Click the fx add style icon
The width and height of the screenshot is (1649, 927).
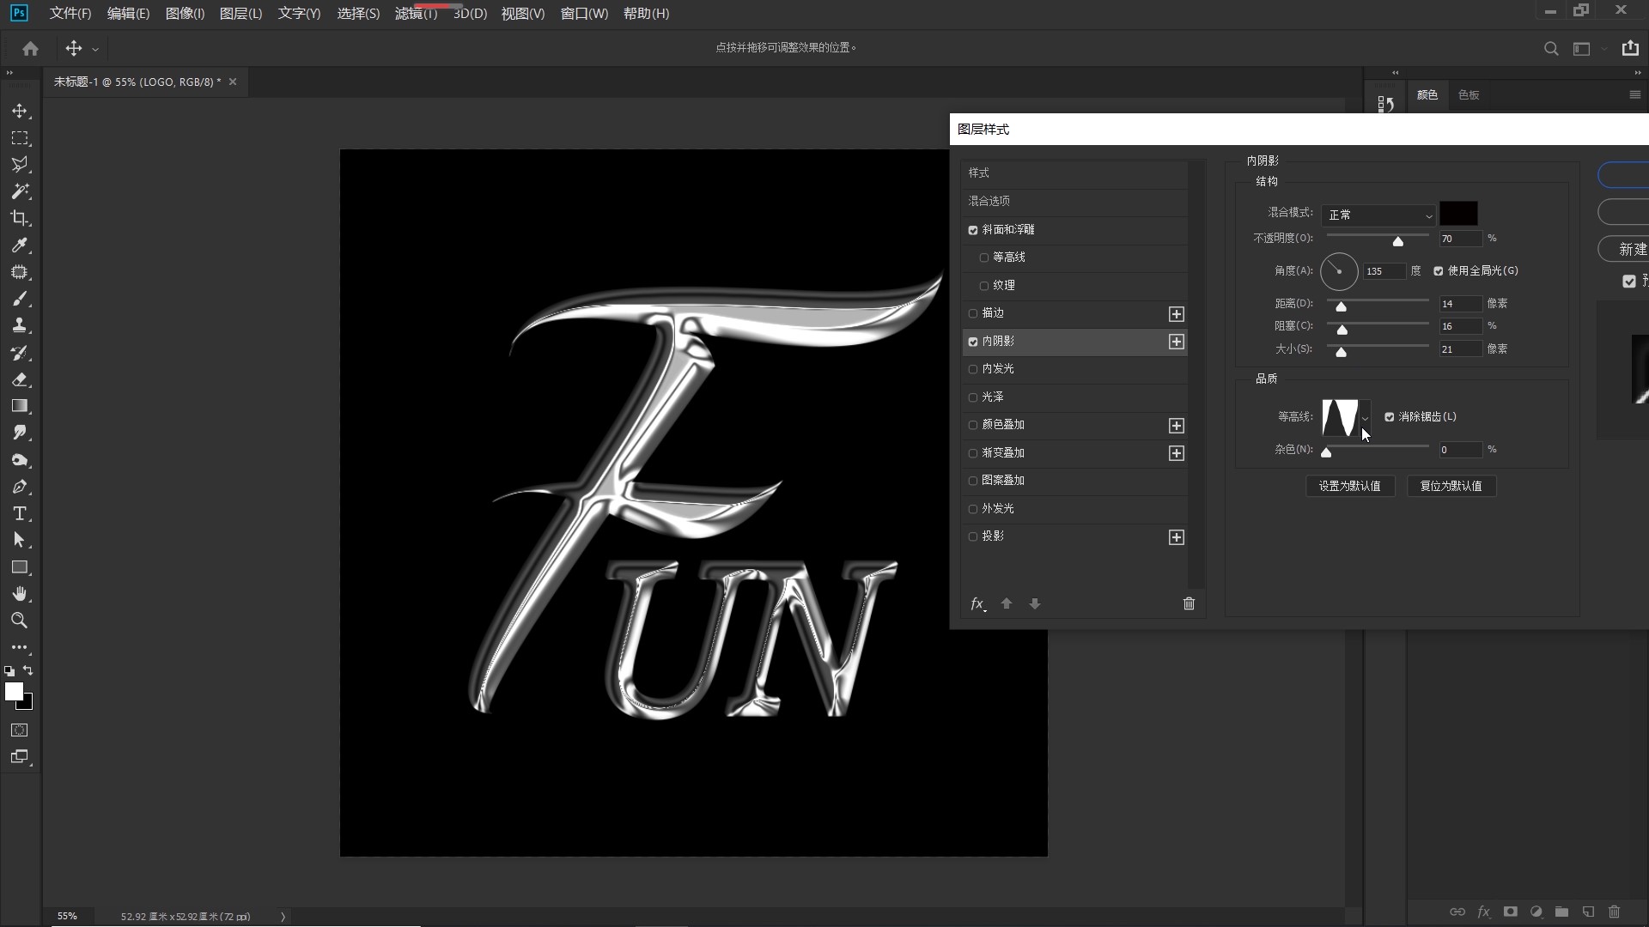tap(977, 603)
